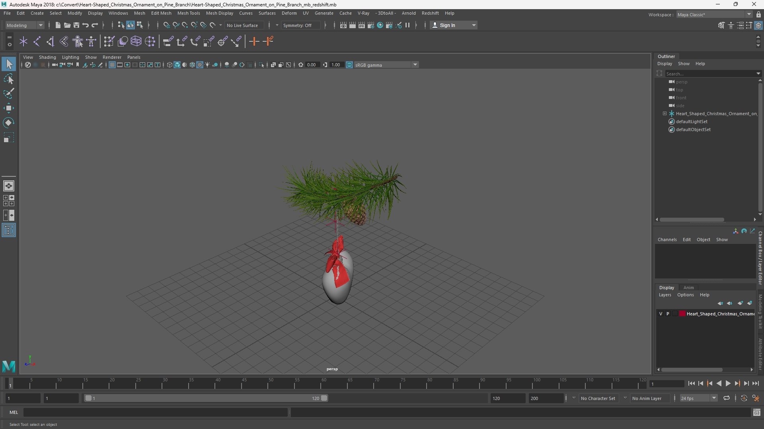Viewport: 764px width, 429px height.
Task: Click the Render Current Frame icon
Action: pyautogui.click(x=353, y=25)
